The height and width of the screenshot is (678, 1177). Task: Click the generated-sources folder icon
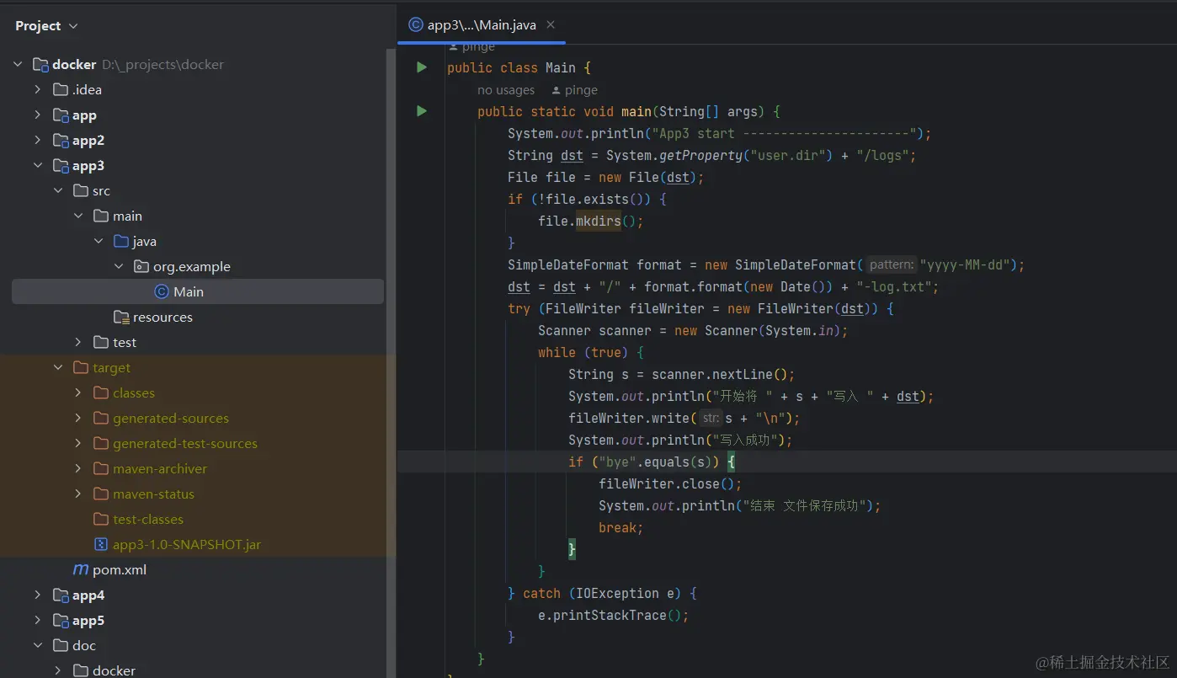point(101,418)
